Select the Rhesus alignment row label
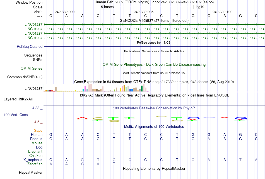Image resolution: width=265 pixels, height=179 pixels. [x=36, y=139]
